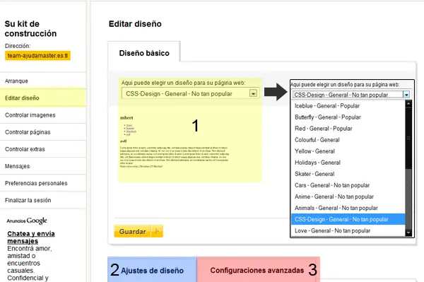Open Preferencias personales
Image resolution: width=424 pixels, height=282 pixels.
pyautogui.click(x=43, y=183)
